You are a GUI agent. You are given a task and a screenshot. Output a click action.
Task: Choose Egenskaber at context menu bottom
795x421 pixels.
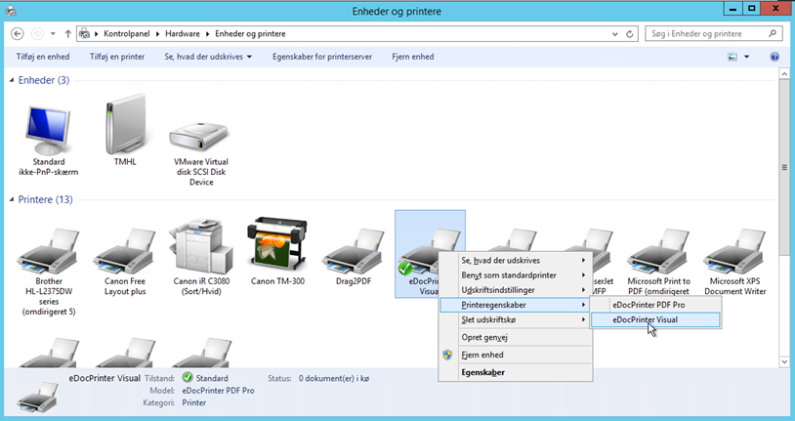coord(516,372)
